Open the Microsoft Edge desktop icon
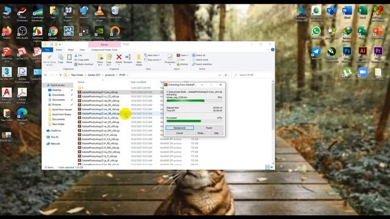This screenshot has width=390, height=219. [x=22, y=116]
